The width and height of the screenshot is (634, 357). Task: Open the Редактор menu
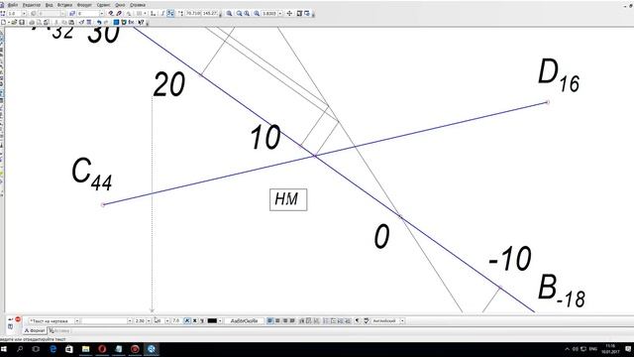[x=32, y=5]
